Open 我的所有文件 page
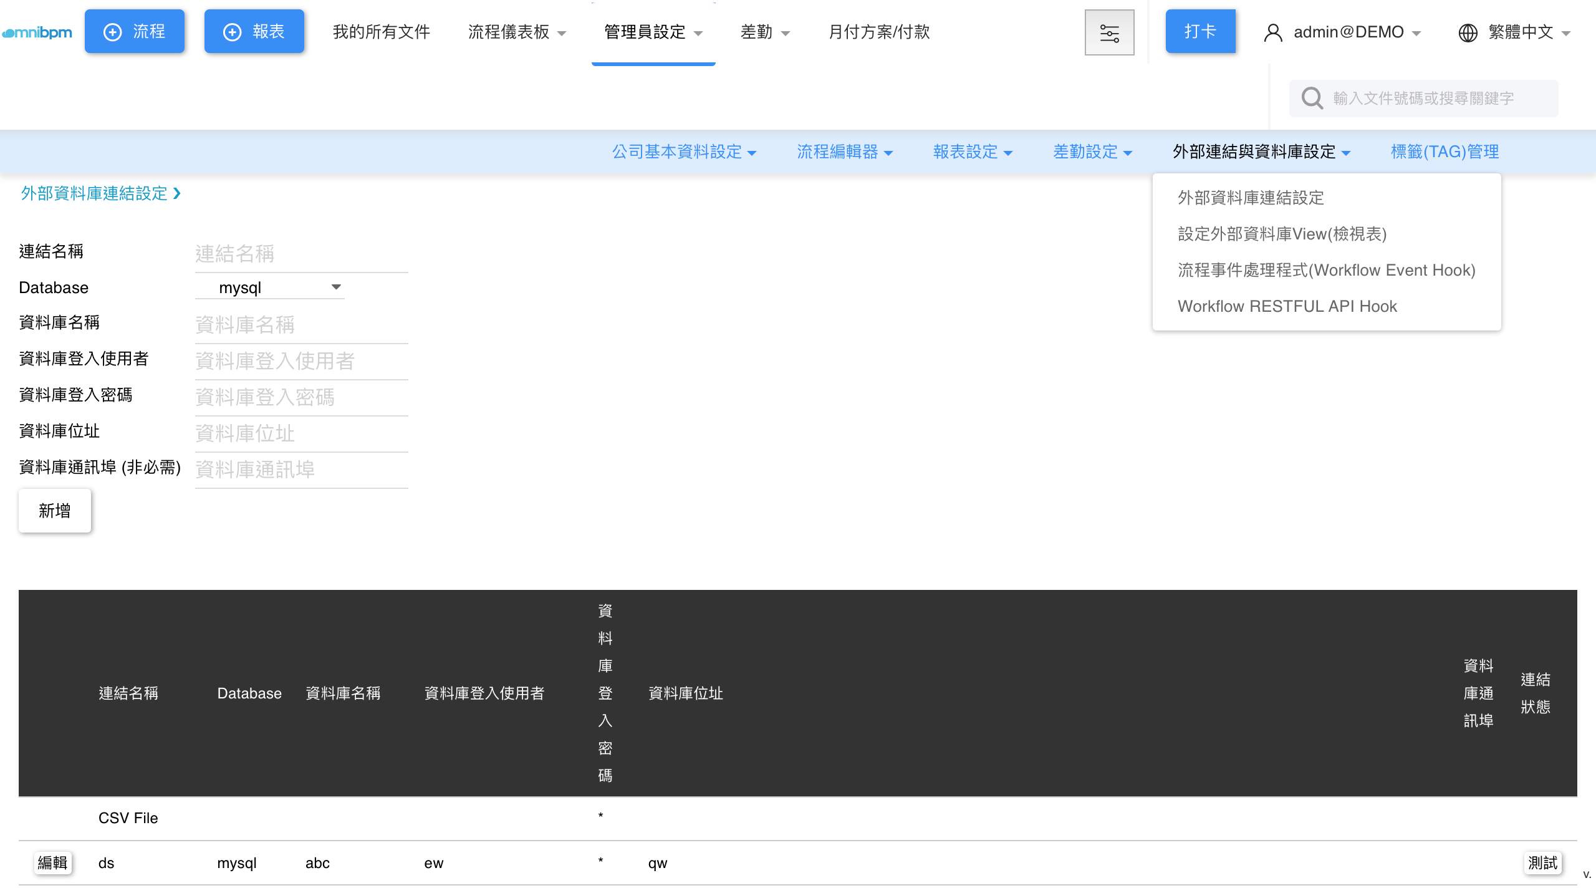 (382, 32)
